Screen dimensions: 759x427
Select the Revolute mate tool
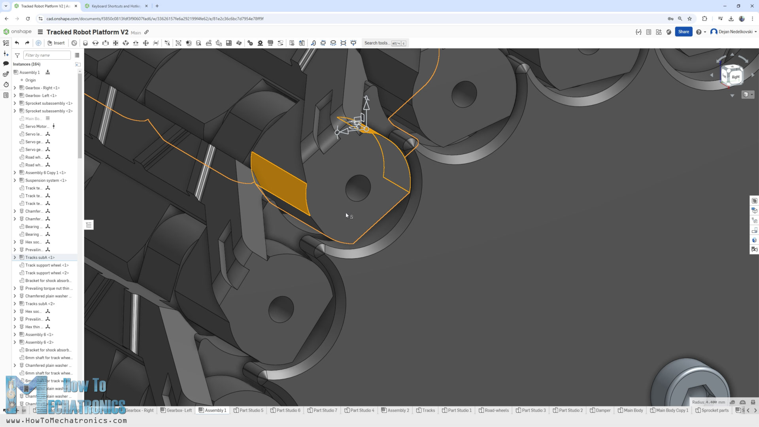(95, 43)
